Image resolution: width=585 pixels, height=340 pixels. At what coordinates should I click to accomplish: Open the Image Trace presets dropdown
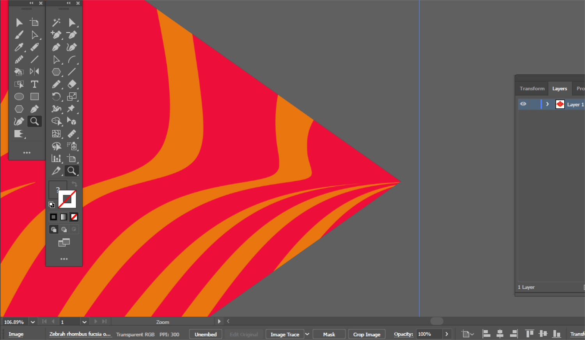point(307,334)
